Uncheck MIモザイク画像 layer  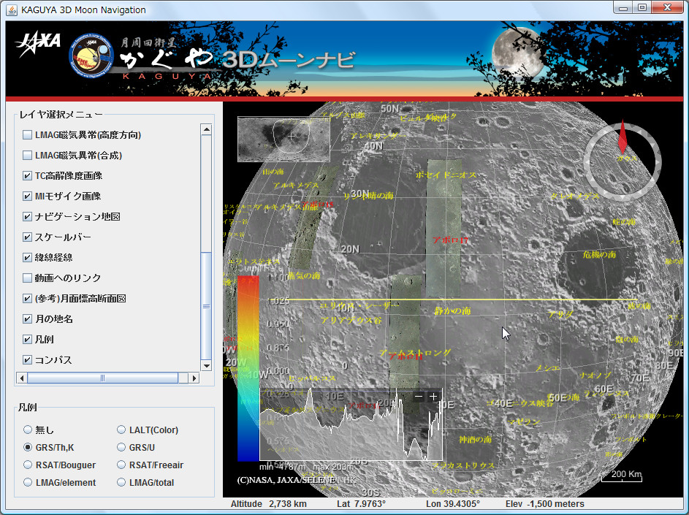[27, 196]
